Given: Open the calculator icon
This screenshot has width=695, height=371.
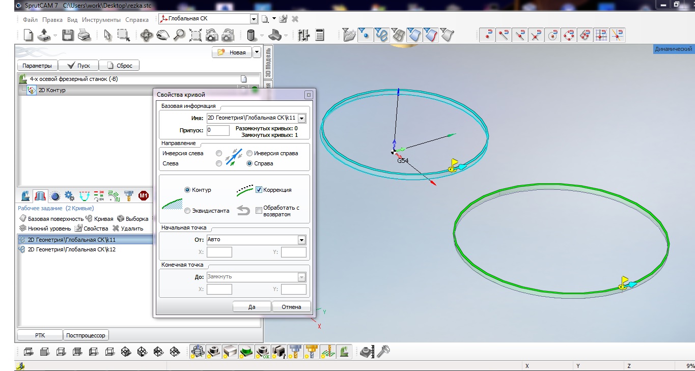Looking at the screenshot, I should tap(320, 35).
